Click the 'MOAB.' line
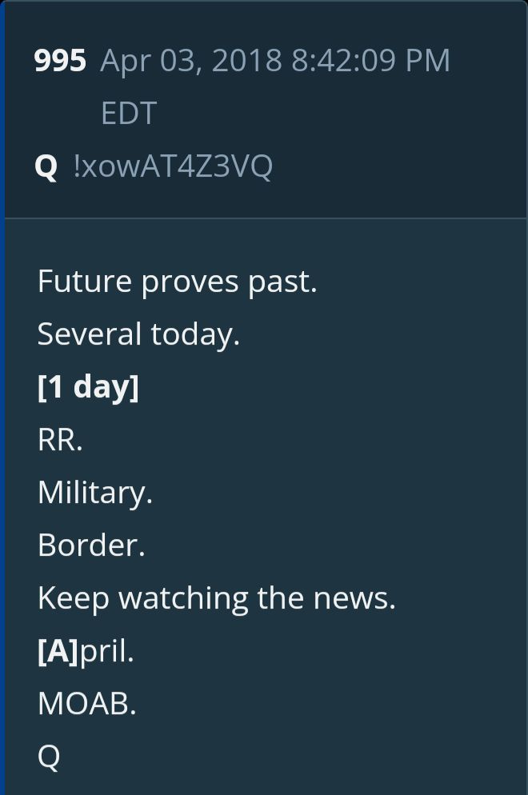This screenshot has width=528, height=795. (x=86, y=704)
